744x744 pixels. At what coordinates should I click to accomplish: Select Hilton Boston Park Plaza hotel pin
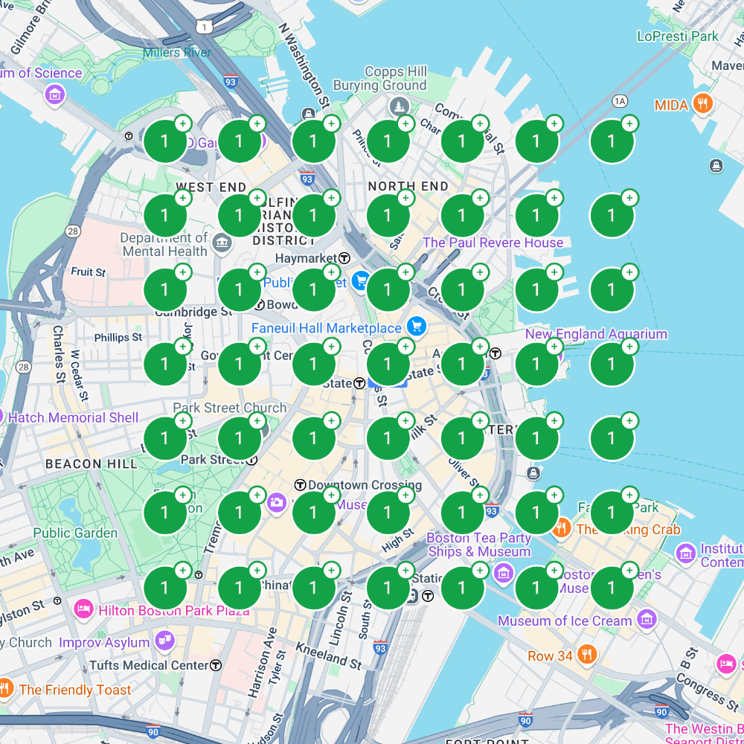83,609
